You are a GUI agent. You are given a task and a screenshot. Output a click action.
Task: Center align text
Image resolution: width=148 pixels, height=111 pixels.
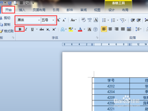click(110, 29)
